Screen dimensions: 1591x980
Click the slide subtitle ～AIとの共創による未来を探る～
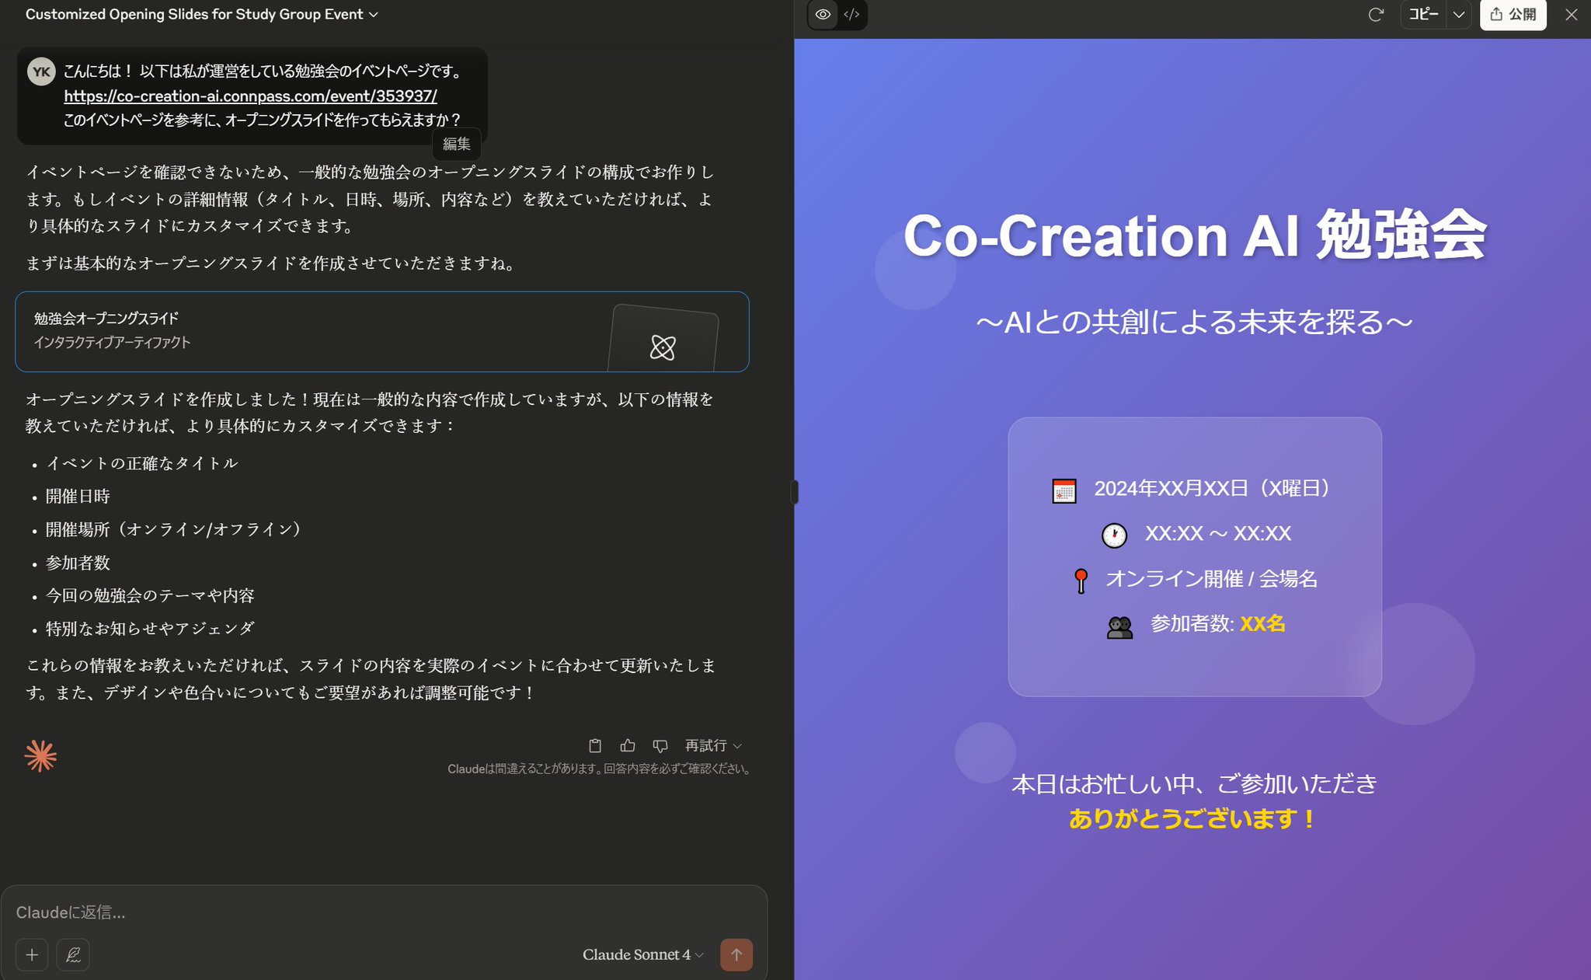coord(1195,322)
